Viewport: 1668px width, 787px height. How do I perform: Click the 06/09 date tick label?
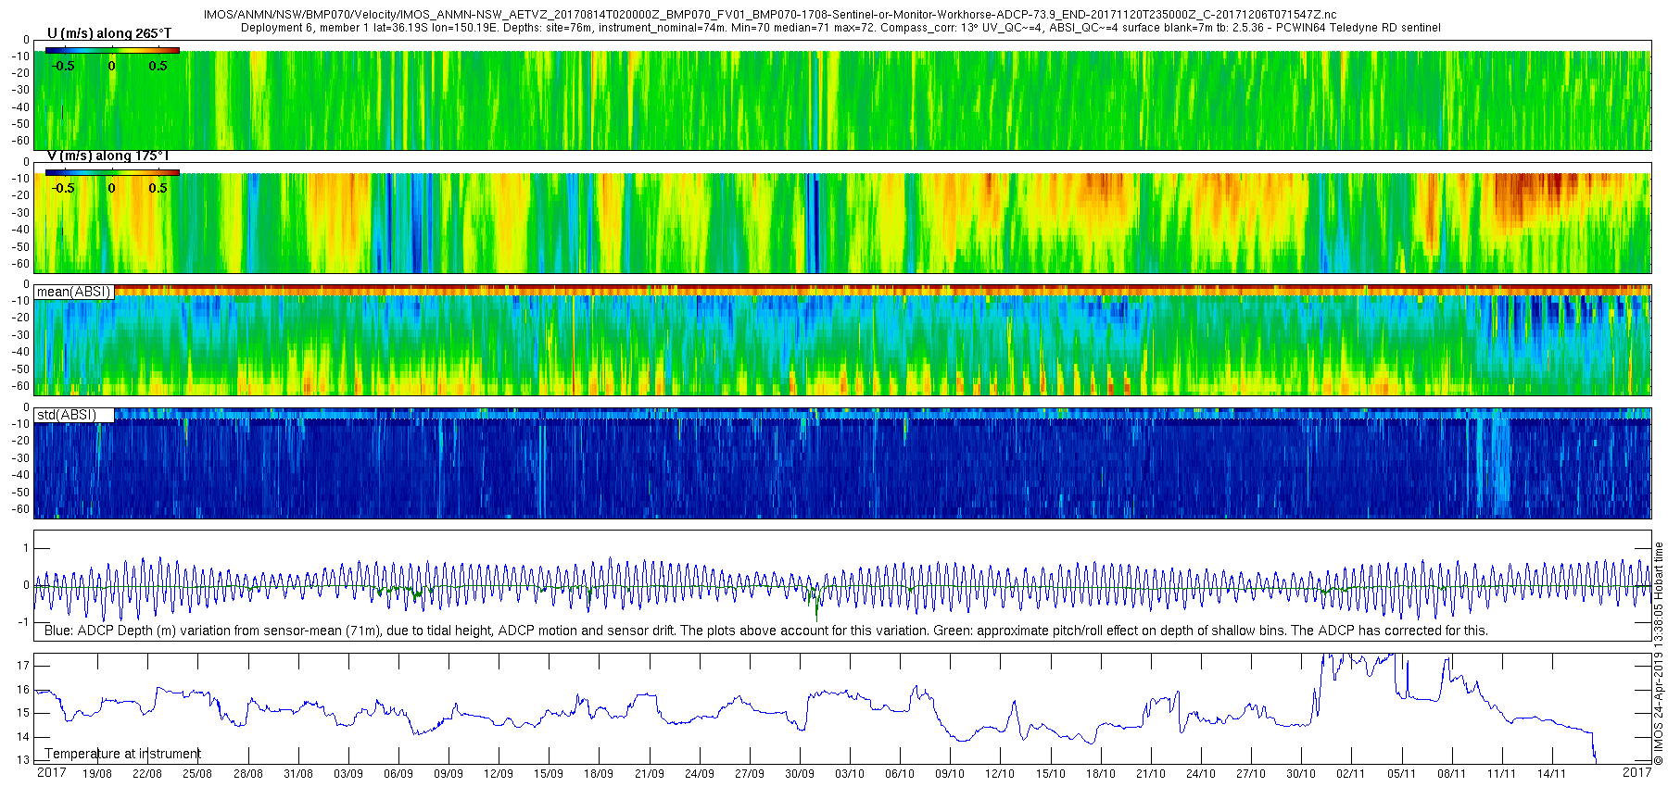pyautogui.click(x=398, y=774)
